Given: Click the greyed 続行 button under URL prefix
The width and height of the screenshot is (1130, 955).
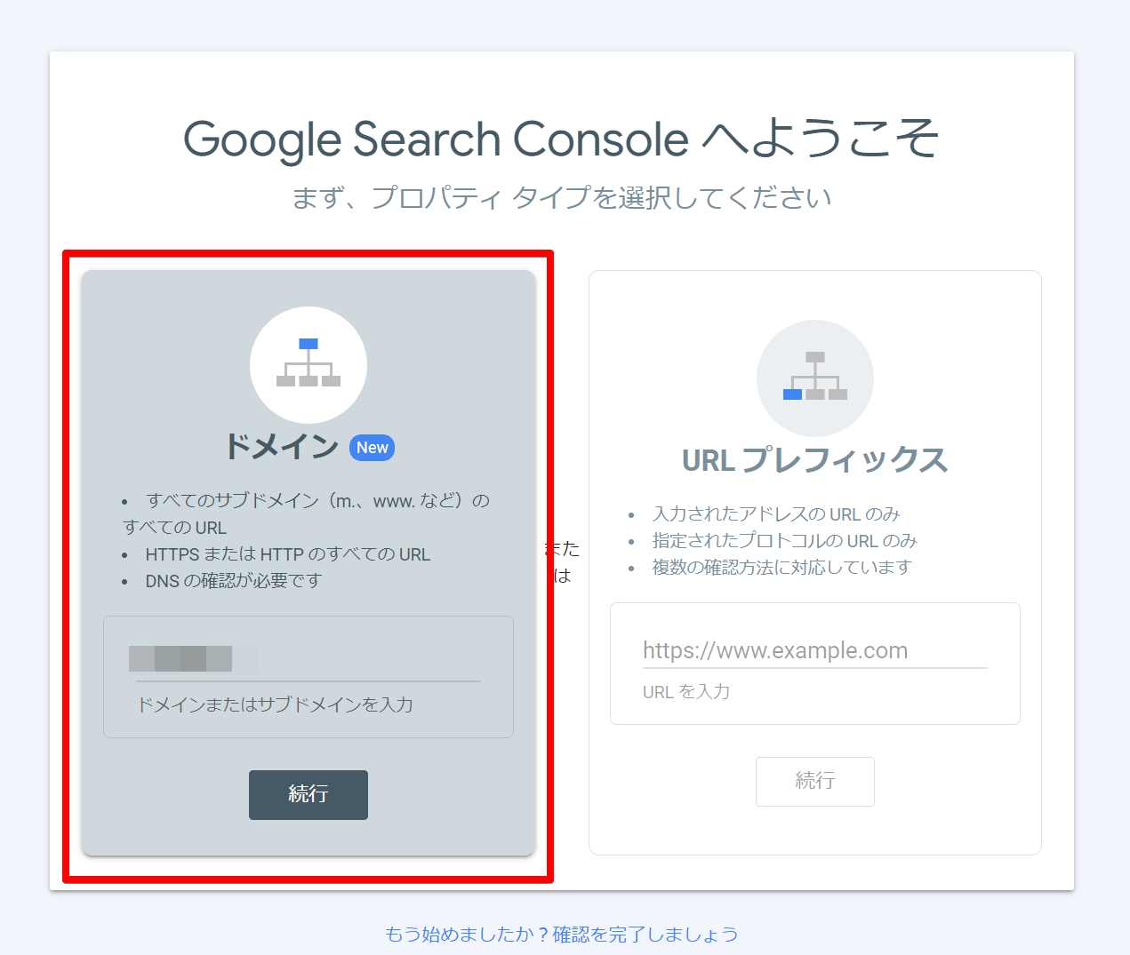Looking at the screenshot, I should tap(815, 781).
